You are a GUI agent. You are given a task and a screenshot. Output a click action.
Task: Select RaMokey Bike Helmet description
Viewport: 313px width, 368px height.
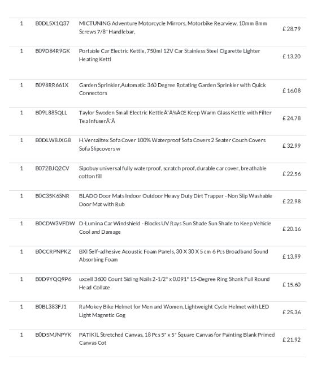click(x=174, y=311)
